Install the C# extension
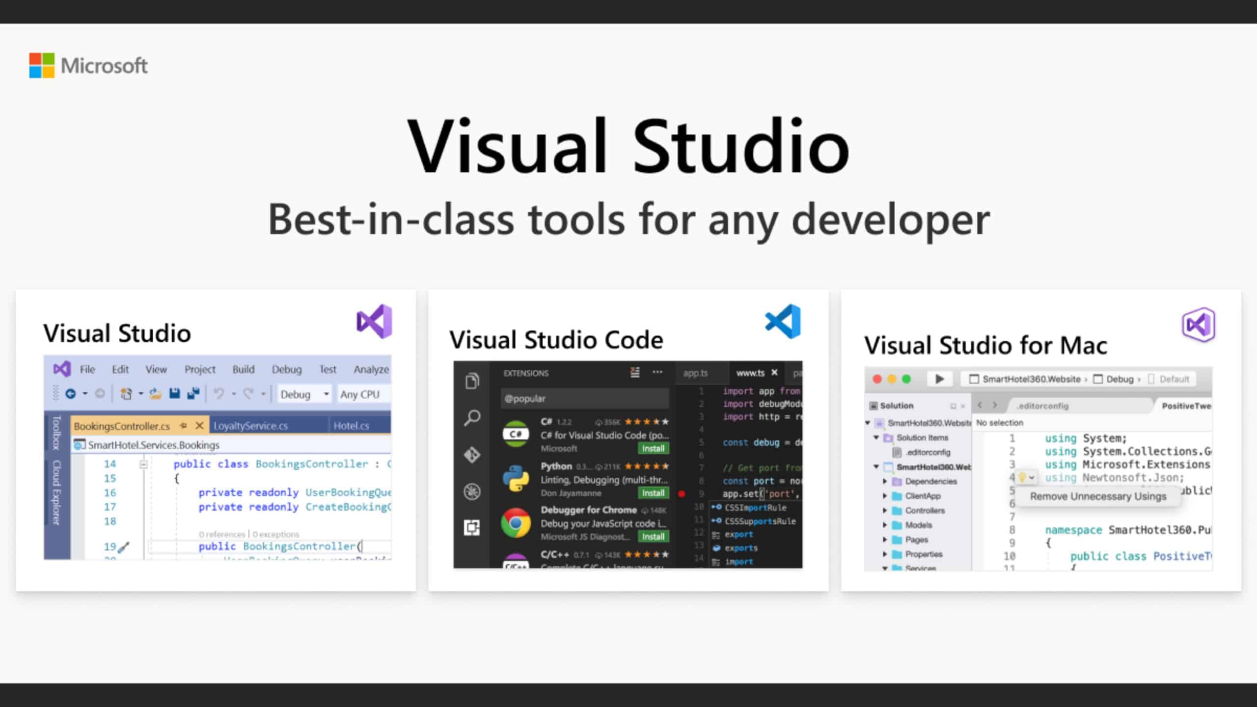1257x707 pixels. pyautogui.click(x=653, y=448)
